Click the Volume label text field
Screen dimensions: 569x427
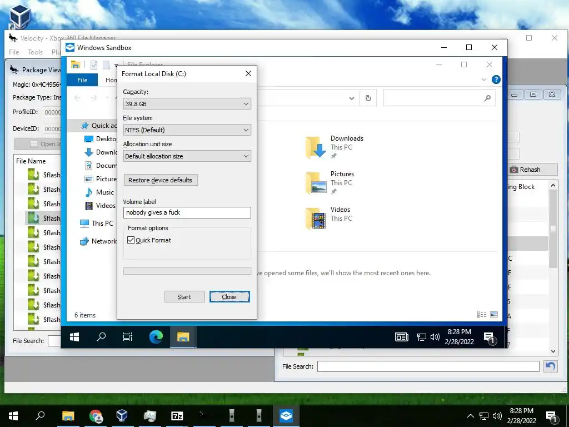pos(187,212)
